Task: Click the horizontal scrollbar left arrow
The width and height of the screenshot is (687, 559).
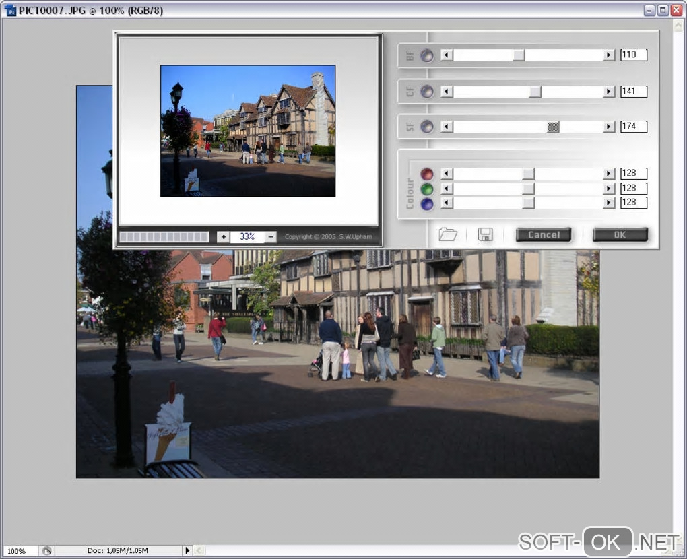Action: click(x=199, y=550)
